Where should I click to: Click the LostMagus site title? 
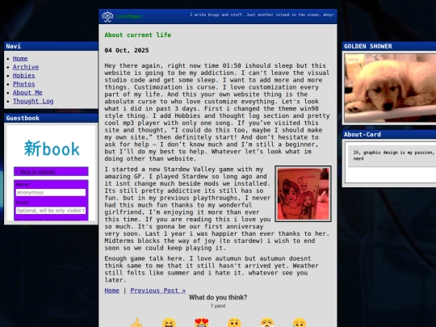[129, 16]
